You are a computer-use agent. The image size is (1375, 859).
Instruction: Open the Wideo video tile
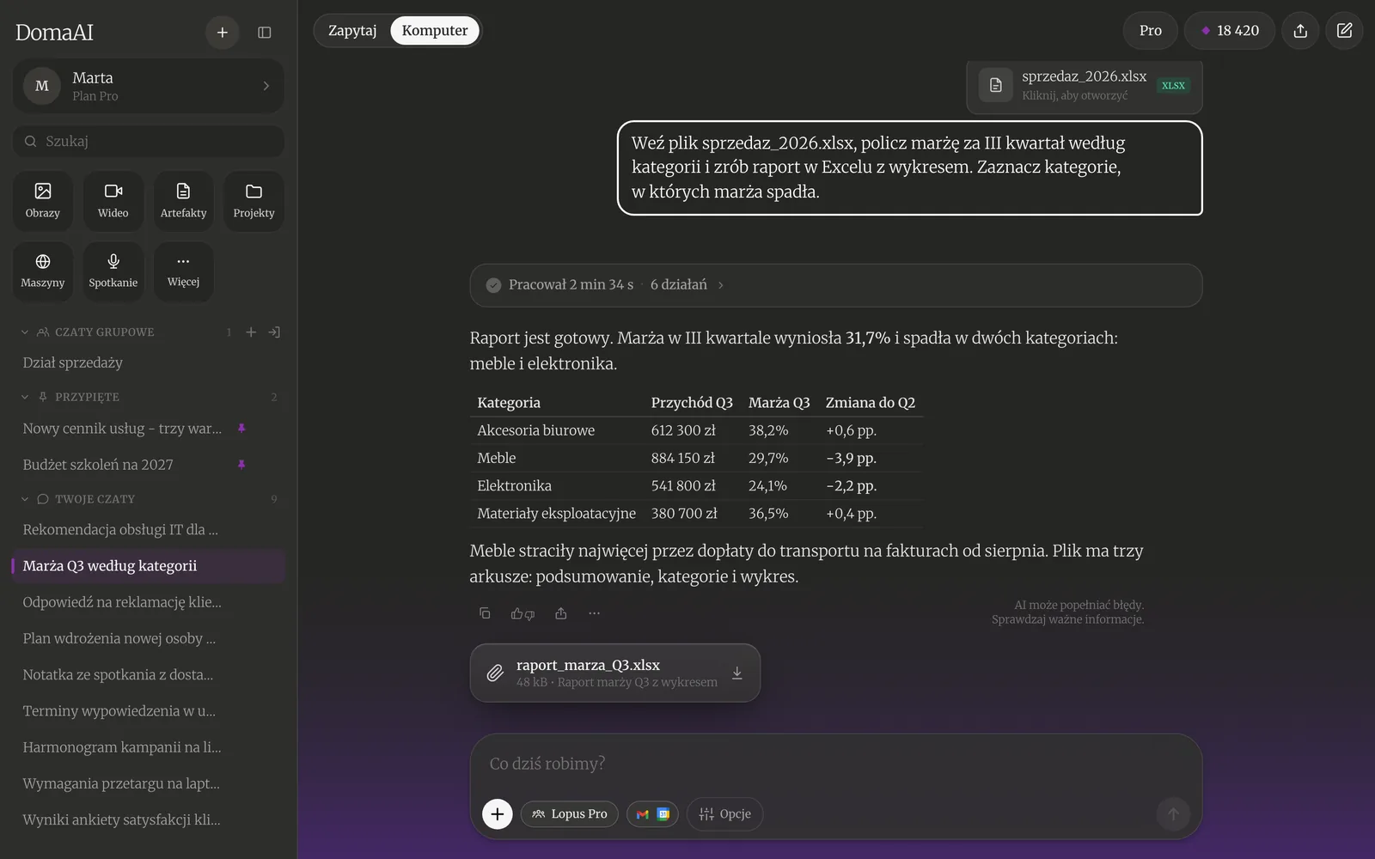coord(113,201)
